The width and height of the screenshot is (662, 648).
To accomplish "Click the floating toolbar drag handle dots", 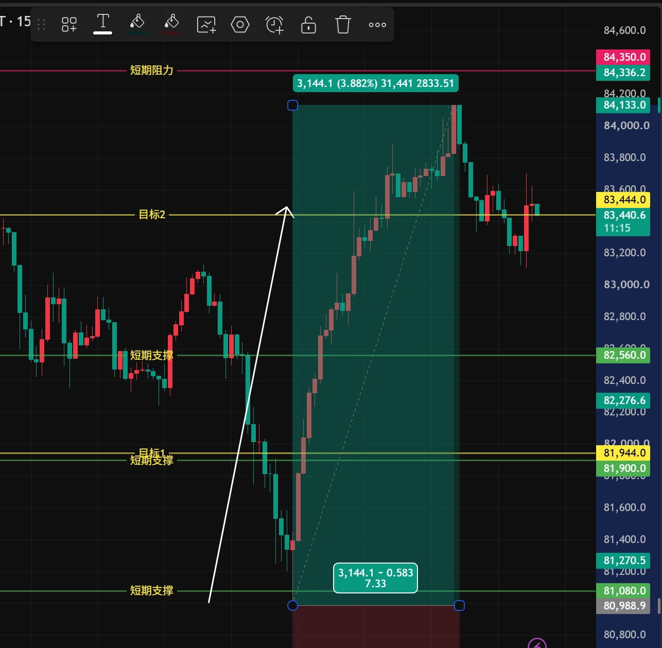I will coord(42,24).
